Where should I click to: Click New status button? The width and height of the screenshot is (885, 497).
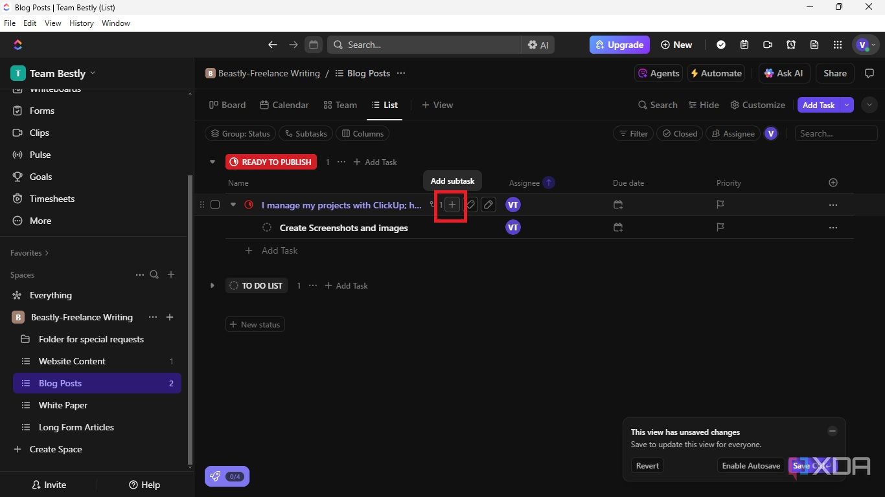(255, 324)
